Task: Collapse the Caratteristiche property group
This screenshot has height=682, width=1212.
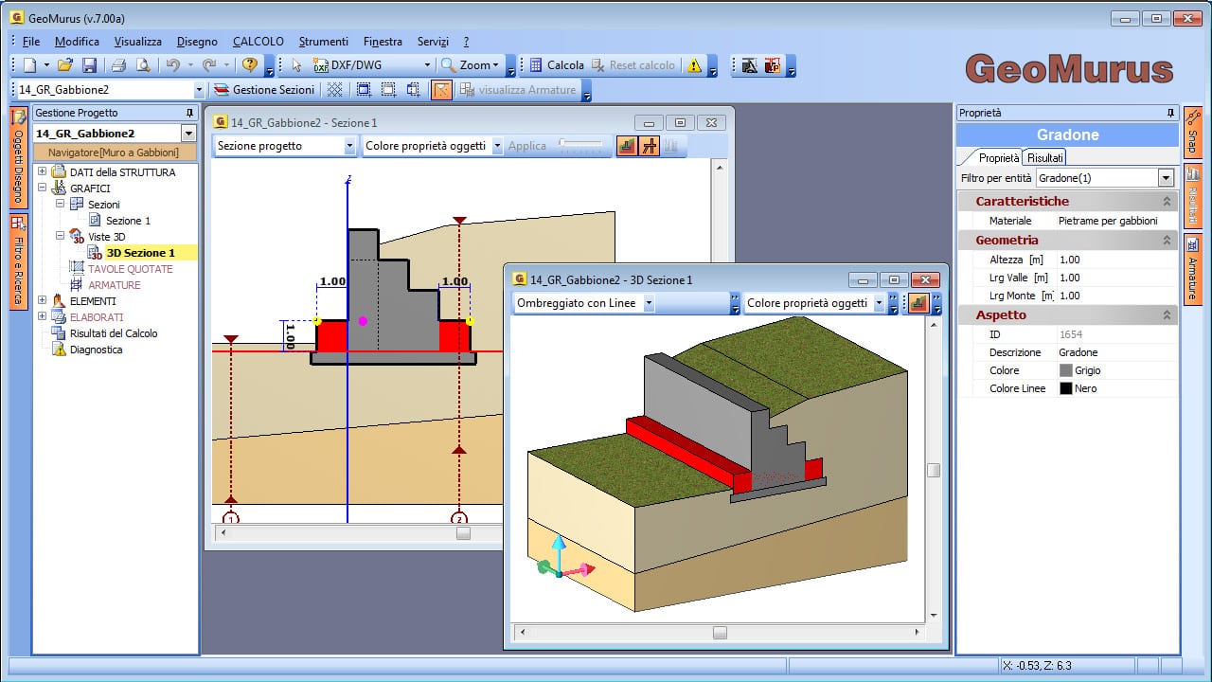Action: click(x=1167, y=202)
